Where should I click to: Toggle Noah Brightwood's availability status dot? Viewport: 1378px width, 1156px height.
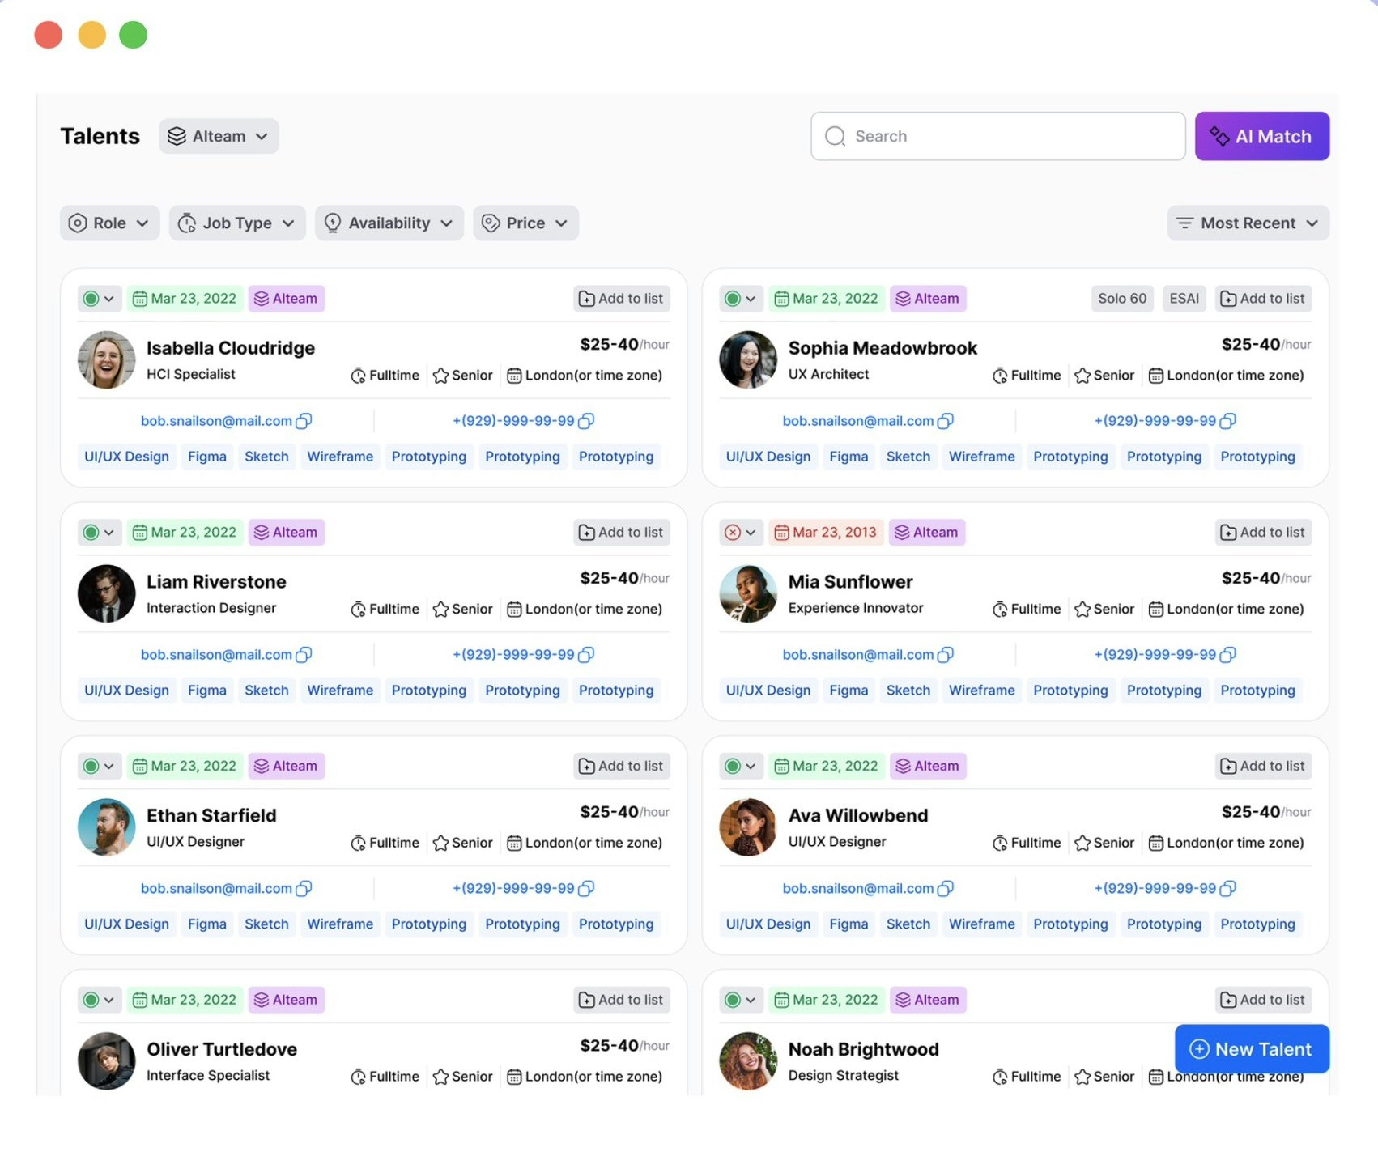734,1000
